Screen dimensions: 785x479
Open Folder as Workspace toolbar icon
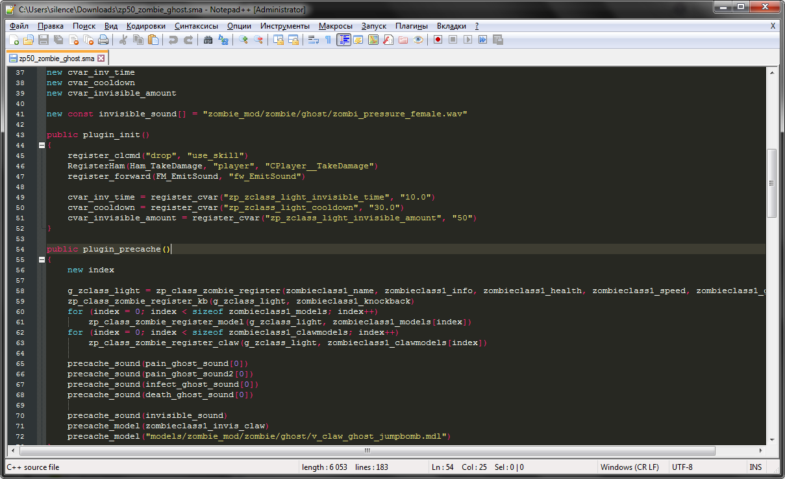(x=403, y=40)
